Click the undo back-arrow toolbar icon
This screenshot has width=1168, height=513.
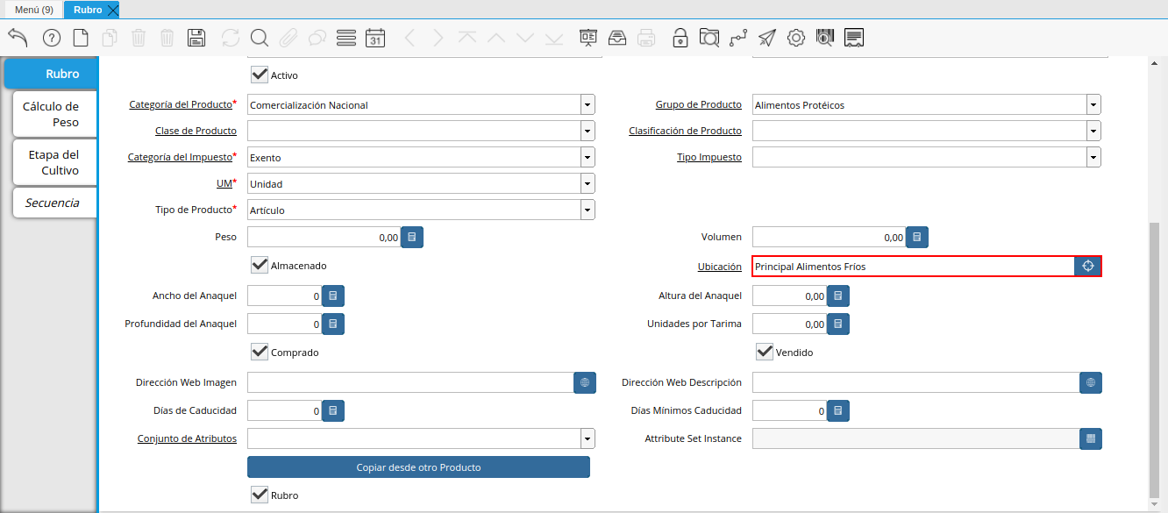[18, 38]
